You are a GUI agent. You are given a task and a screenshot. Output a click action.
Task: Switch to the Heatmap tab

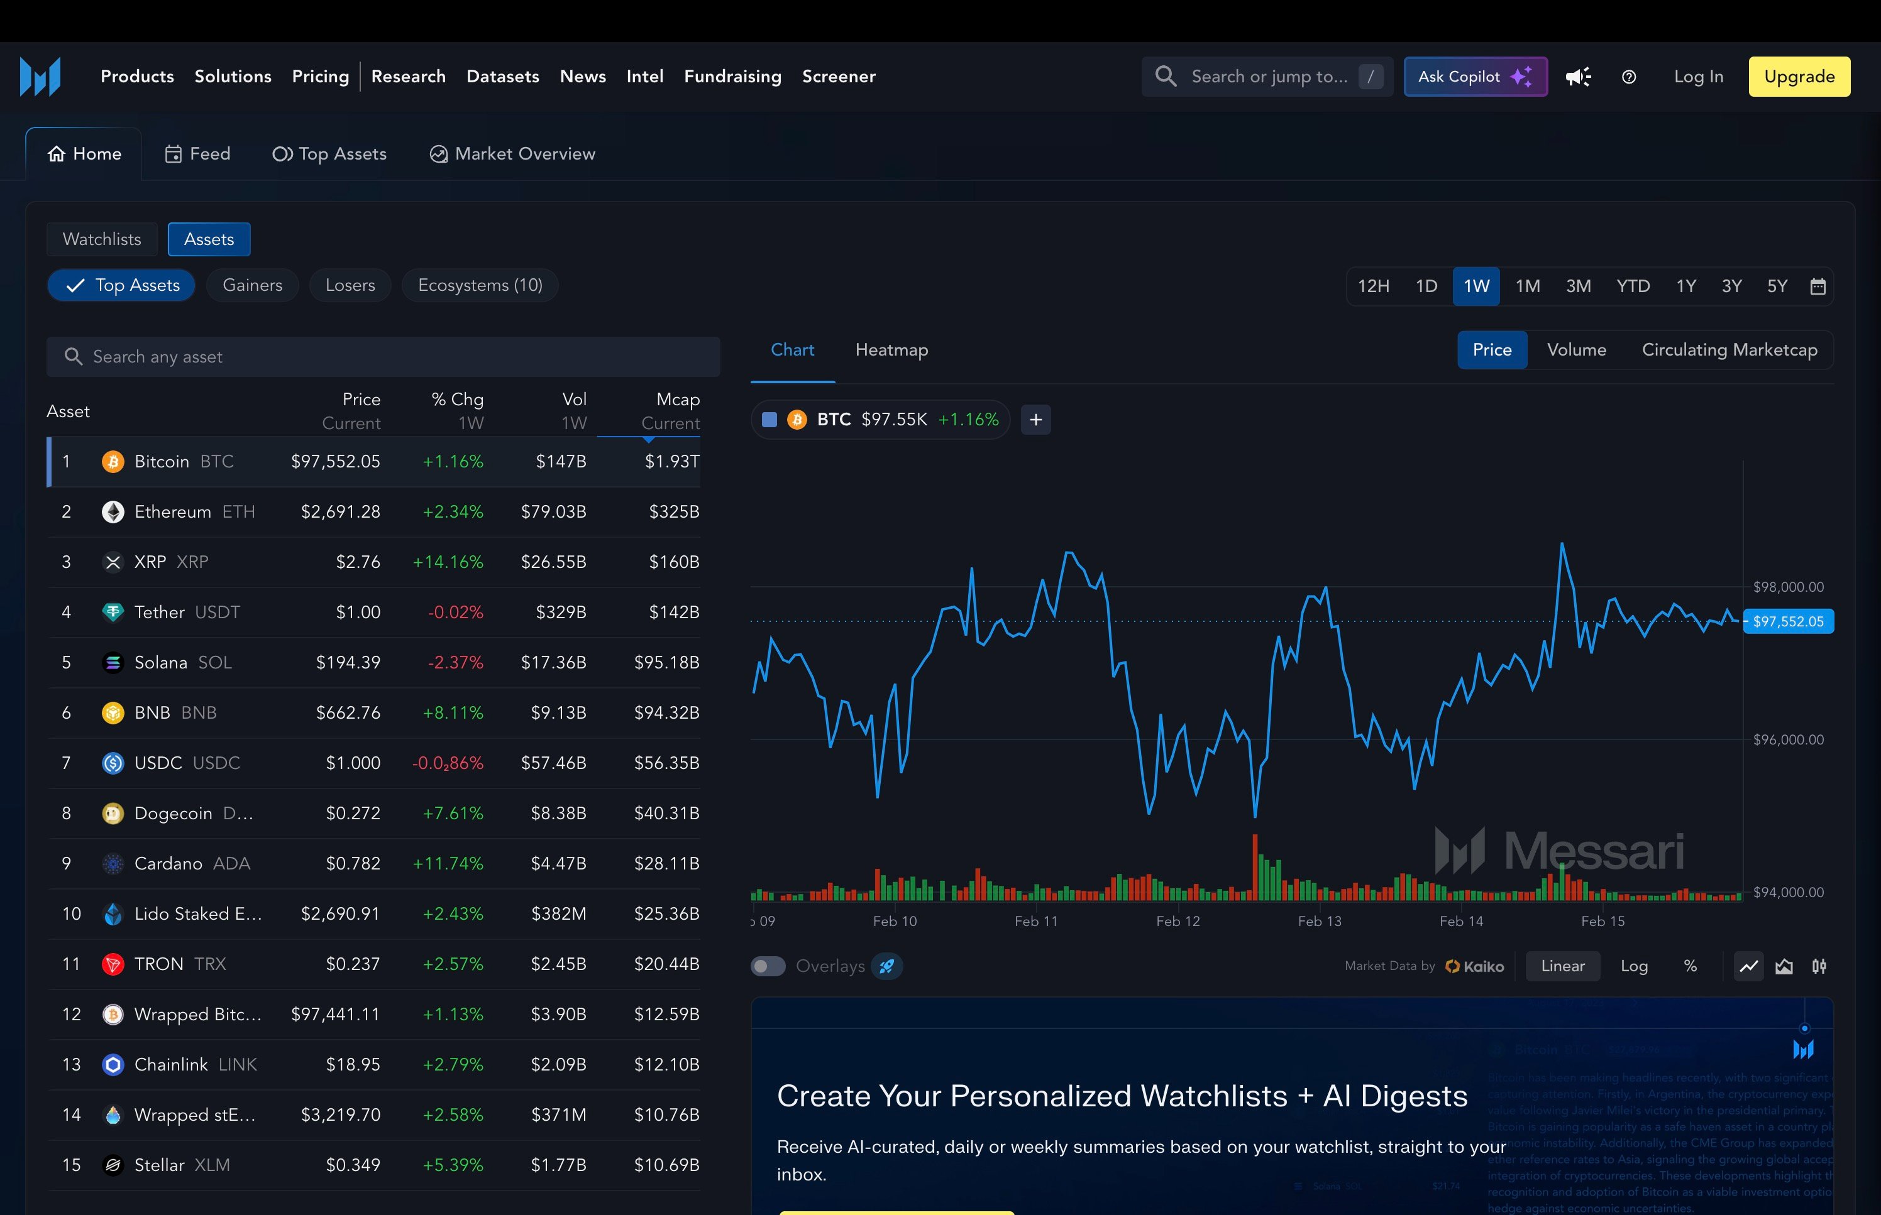(x=891, y=349)
